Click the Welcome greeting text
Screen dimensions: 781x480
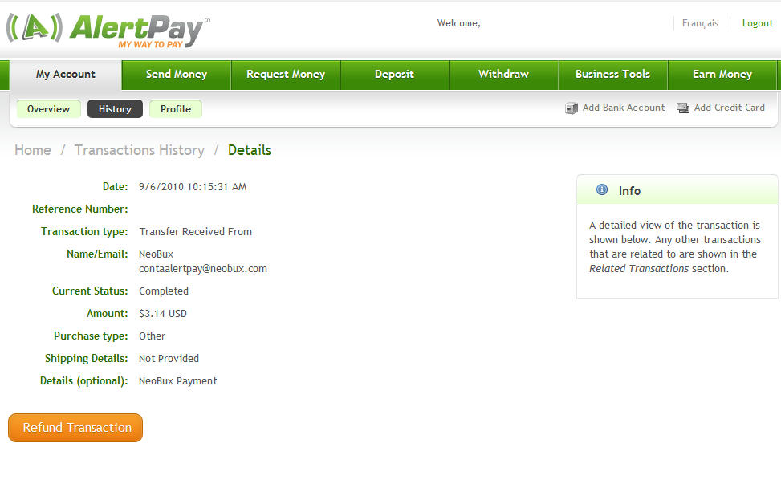click(459, 23)
